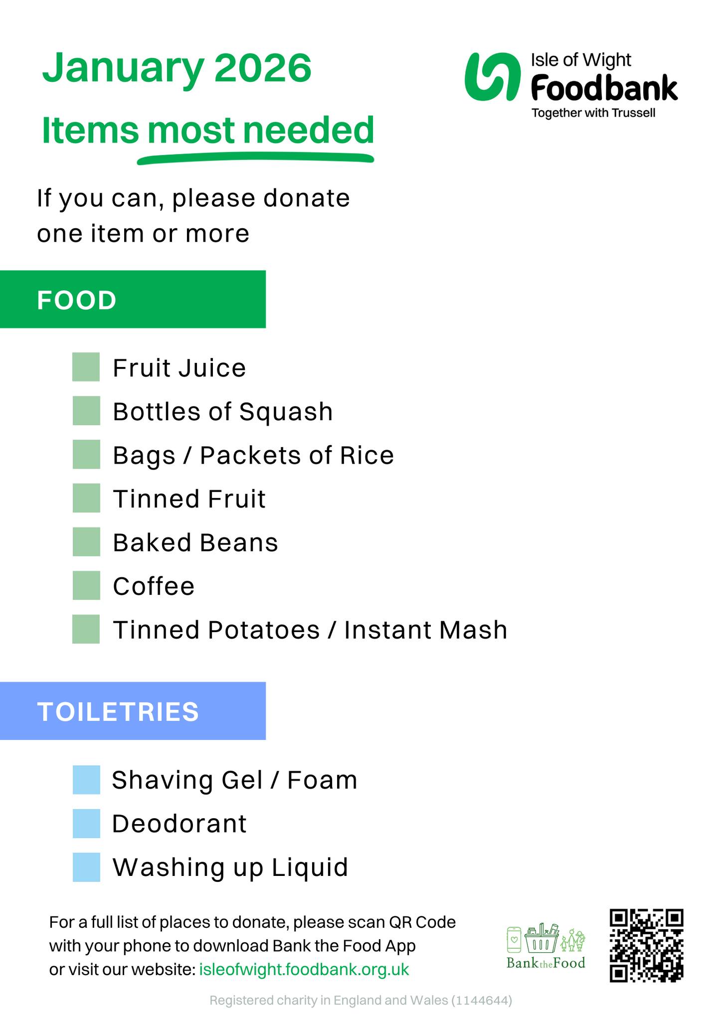
Task: Tick the Shaving Gel / Foam box
Action: (x=86, y=780)
